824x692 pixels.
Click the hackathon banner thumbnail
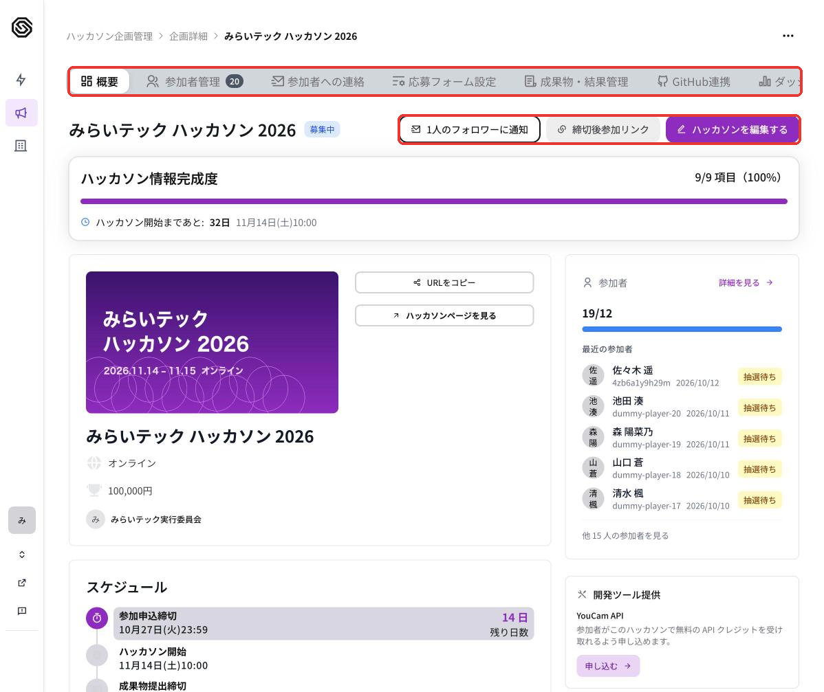pyautogui.click(x=212, y=342)
